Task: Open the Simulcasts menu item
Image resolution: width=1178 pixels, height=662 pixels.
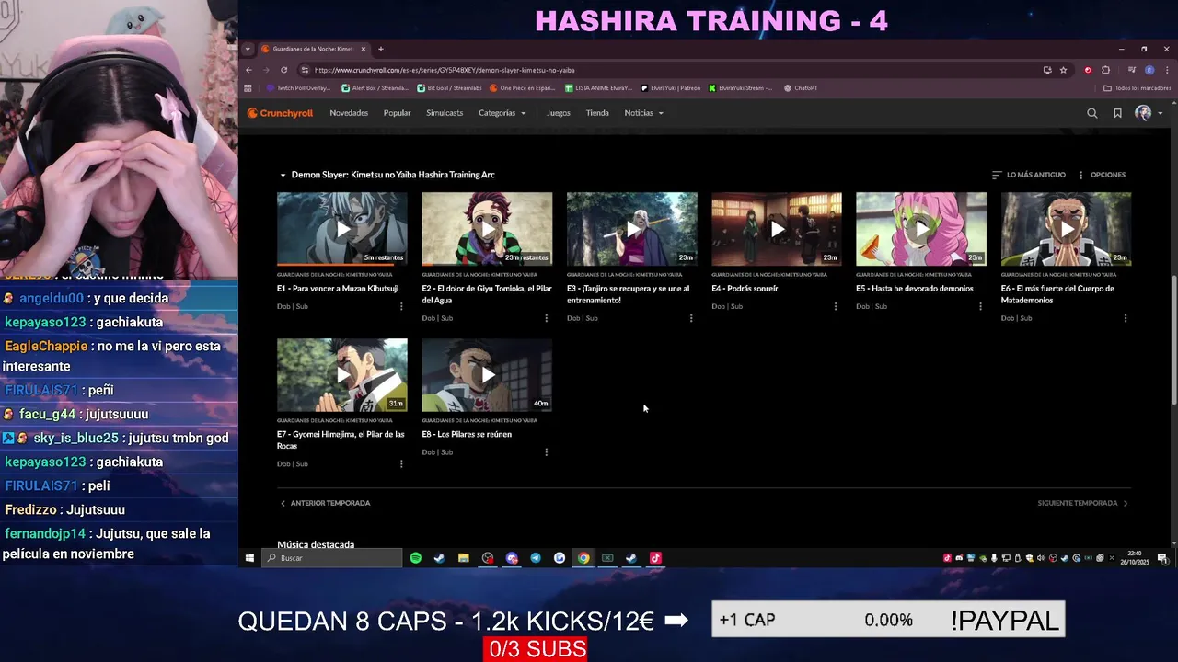Action: point(445,113)
